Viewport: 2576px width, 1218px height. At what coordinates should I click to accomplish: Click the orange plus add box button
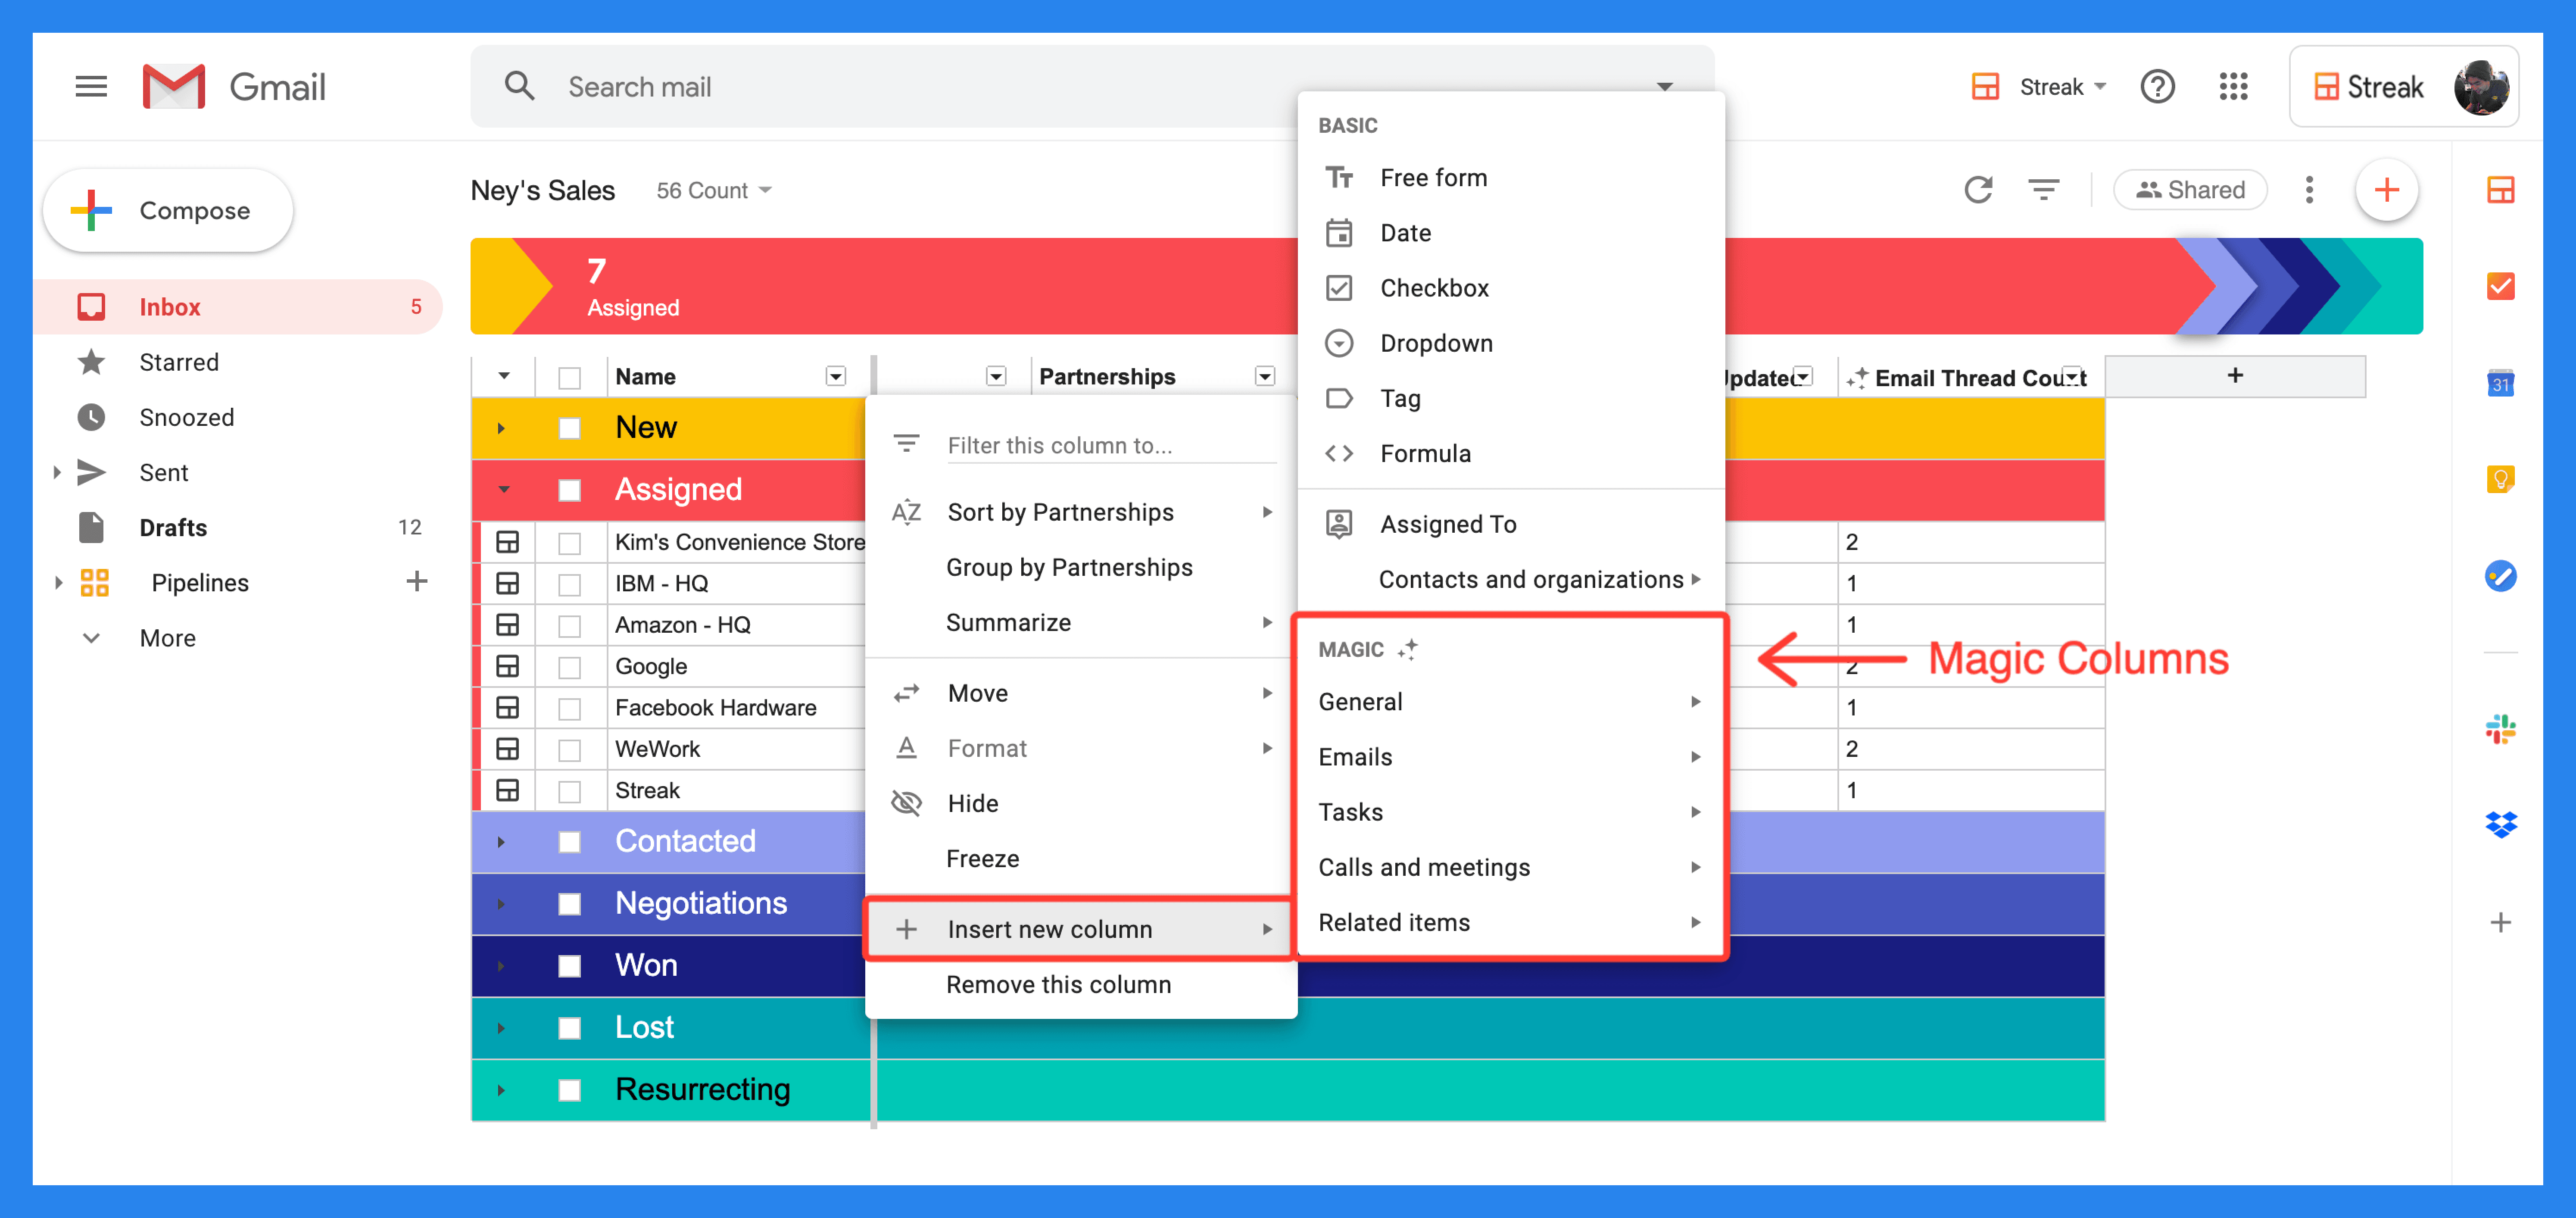(2386, 190)
